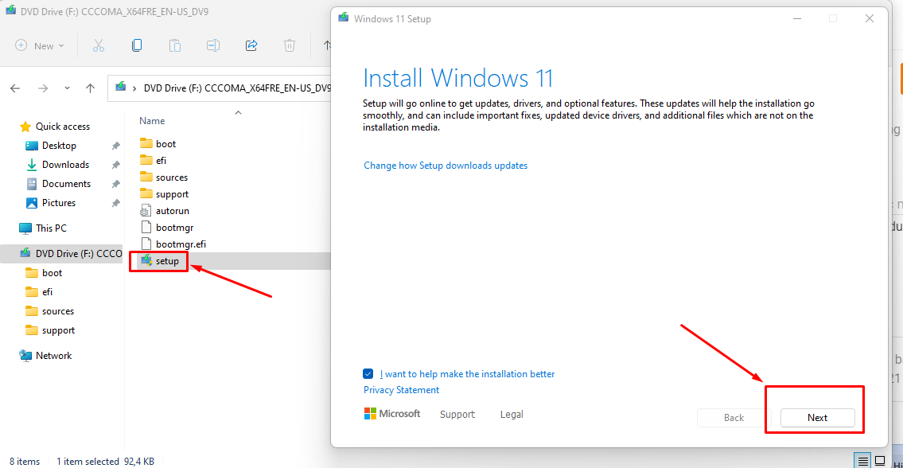The image size is (903, 468).
Task: Close the Windows 11 Setup window
Action: tap(870, 18)
